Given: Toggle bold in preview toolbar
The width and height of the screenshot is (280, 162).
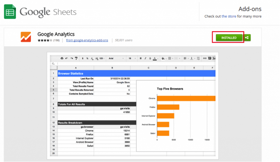Looking at the screenshot, I should (140, 58).
